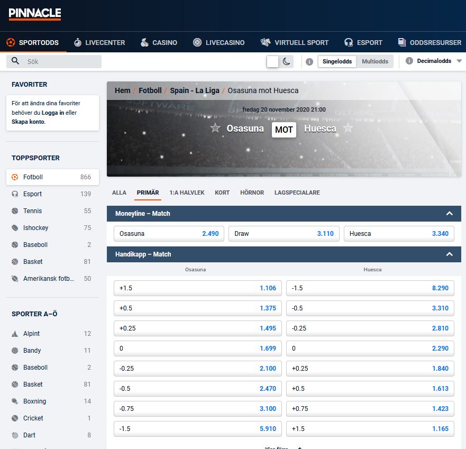Image resolution: width=466 pixels, height=449 pixels.
Task: Click info icon beside Singelodds
Action: (x=309, y=61)
